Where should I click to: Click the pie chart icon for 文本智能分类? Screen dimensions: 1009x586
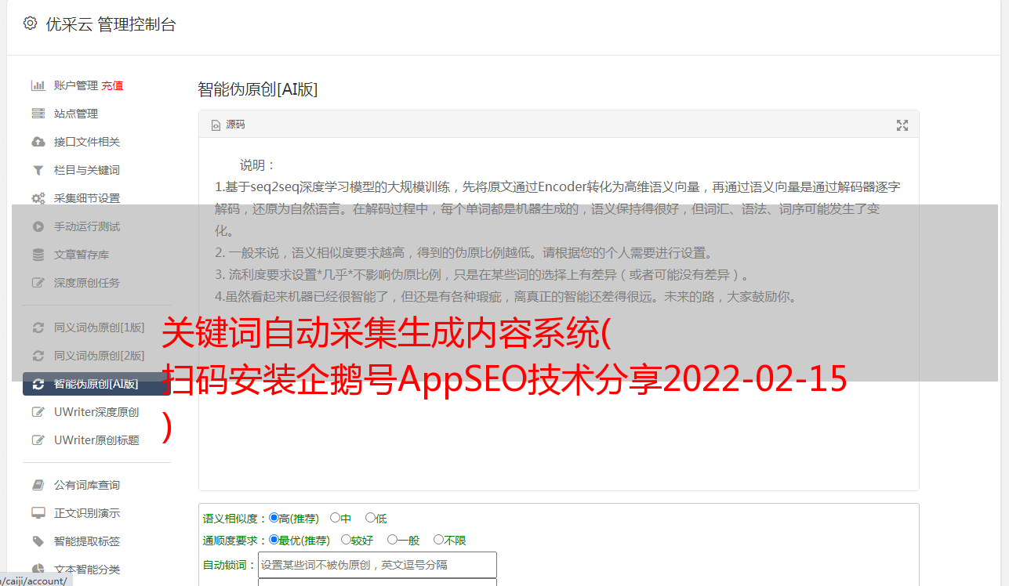(x=38, y=570)
